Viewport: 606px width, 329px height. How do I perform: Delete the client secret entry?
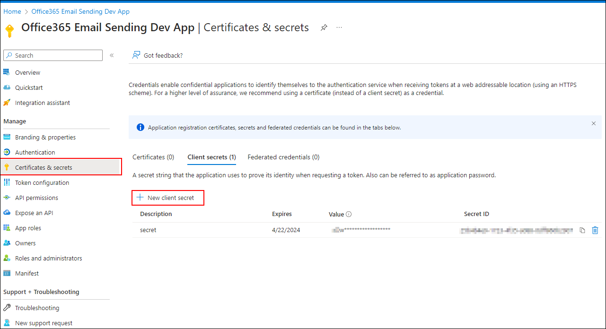click(595, 230)
